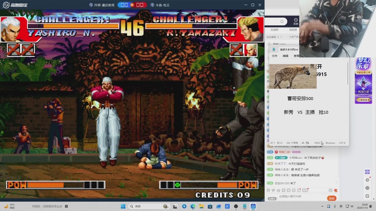Click the microphone icon in the system tray
This screenshot has height=211, width=376.
(x=335, y=206)
